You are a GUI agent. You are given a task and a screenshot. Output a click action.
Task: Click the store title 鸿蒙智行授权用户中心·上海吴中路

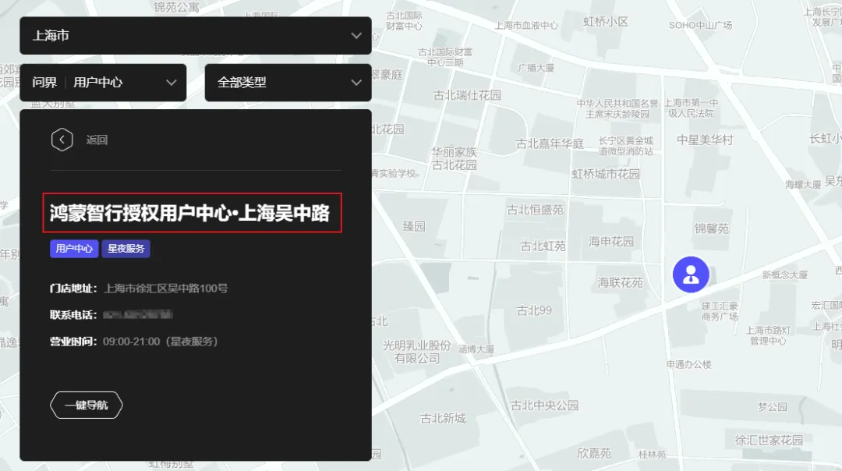coord(189,213)
